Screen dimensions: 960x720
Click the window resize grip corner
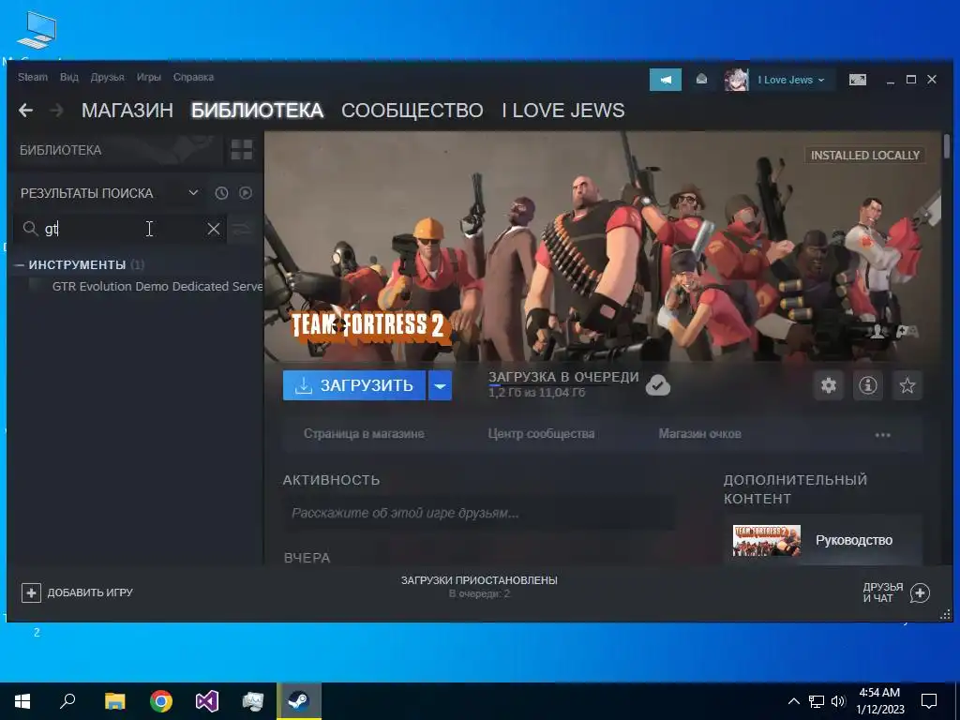[945, 615]
